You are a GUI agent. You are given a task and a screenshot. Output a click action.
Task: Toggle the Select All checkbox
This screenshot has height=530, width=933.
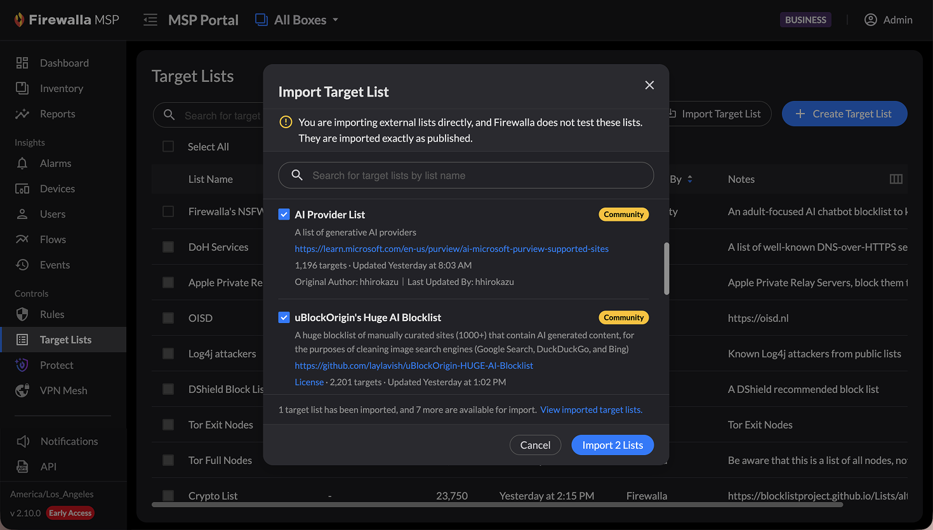[168, 147]
